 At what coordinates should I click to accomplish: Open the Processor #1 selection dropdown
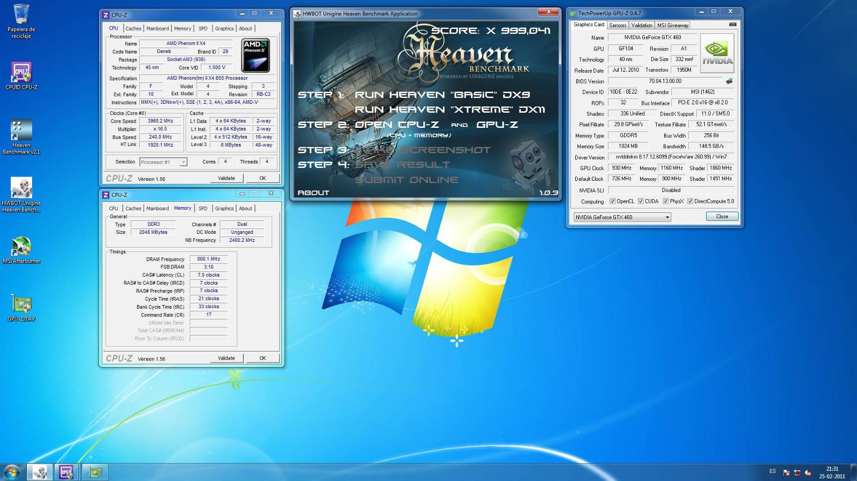[x=163, y=162]
